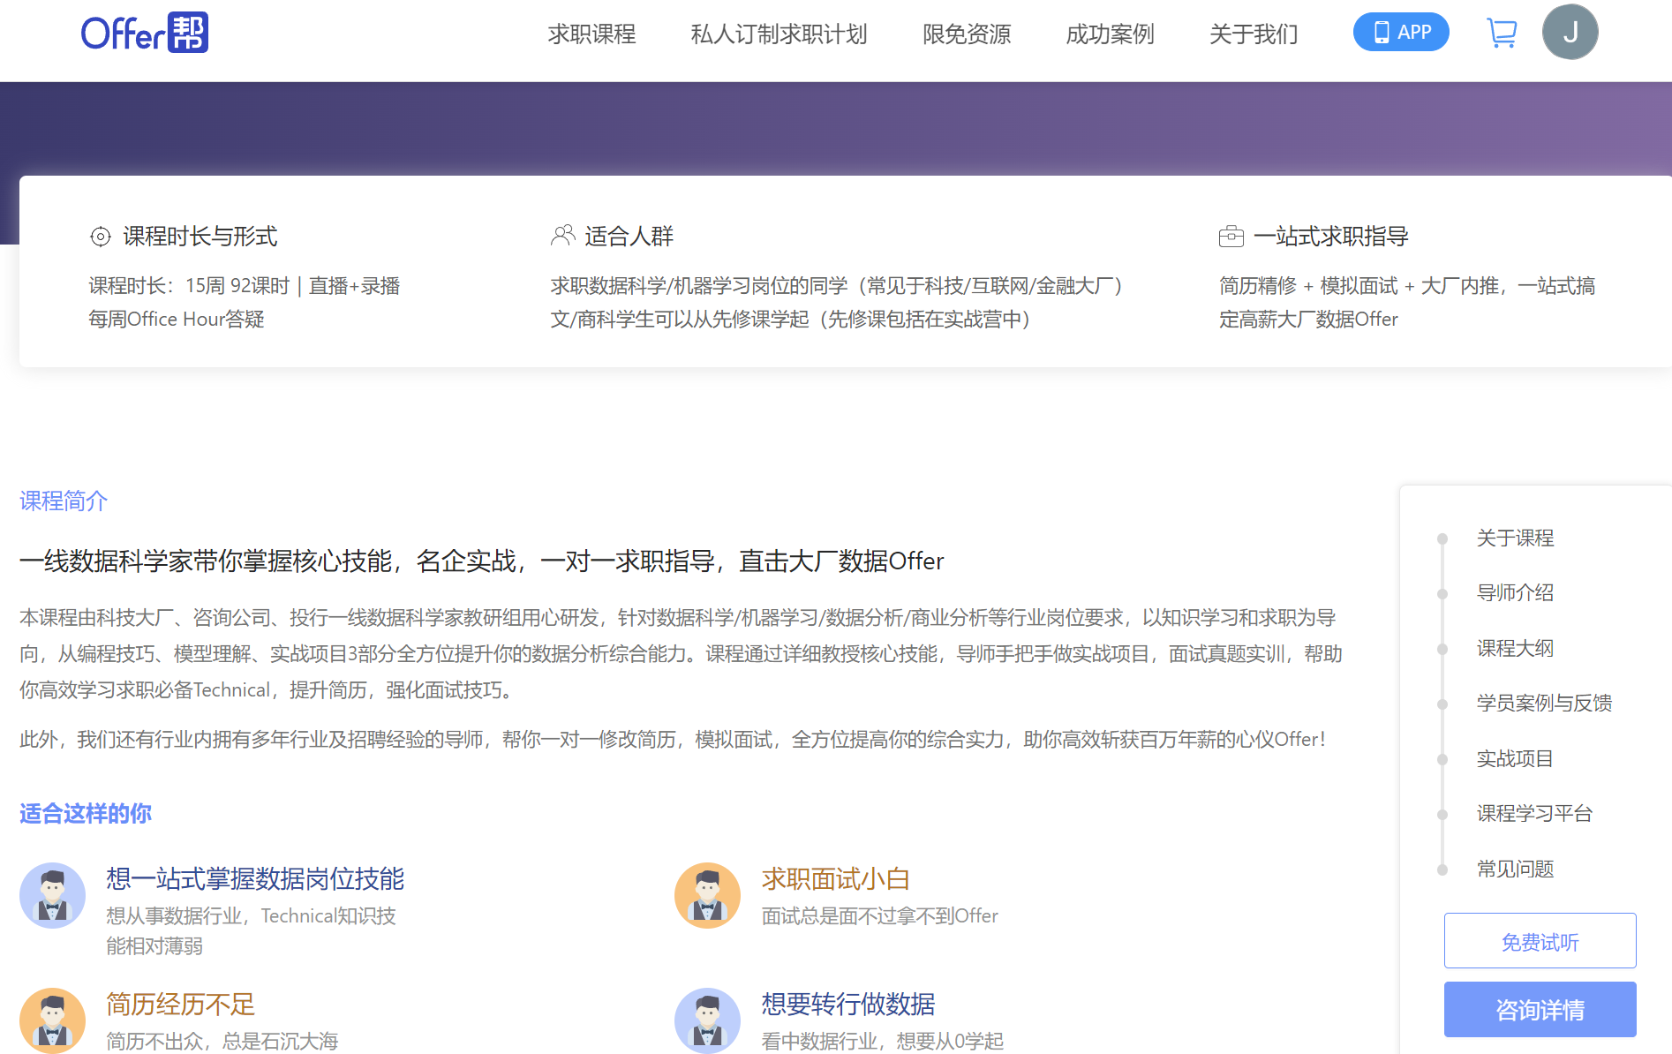This screenshot has width=1672, height=1054.
Task: Click the title 想要转行做数据
Action: tap(848, 1004)
